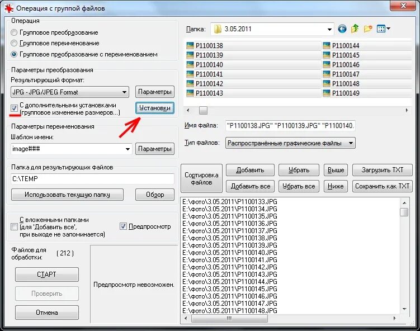The height and width of the screenshot is (331, 420).
Task: Click file list vertical scrollbar up arrow
Action: [x=404, y=203]
